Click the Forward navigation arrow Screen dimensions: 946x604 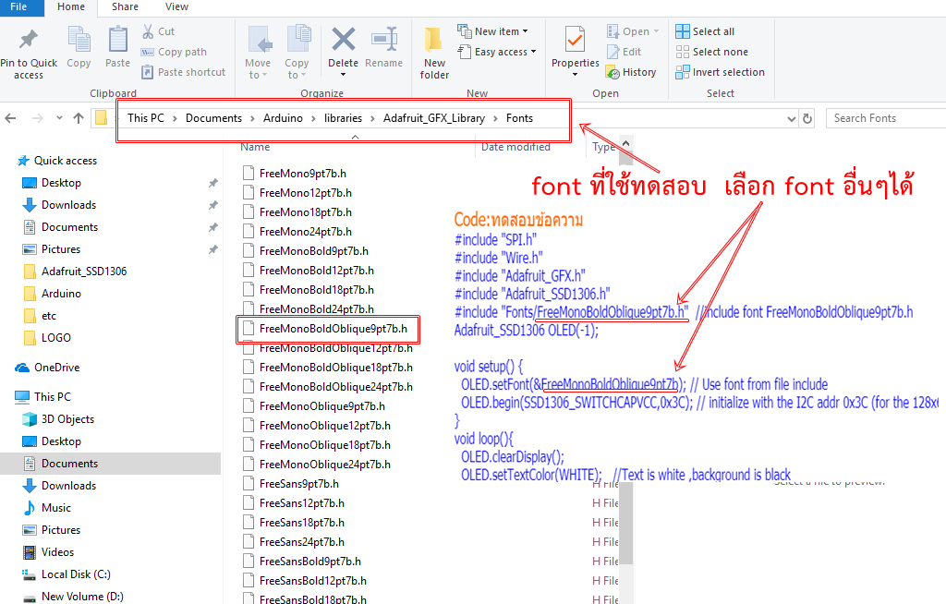point(37,118)
